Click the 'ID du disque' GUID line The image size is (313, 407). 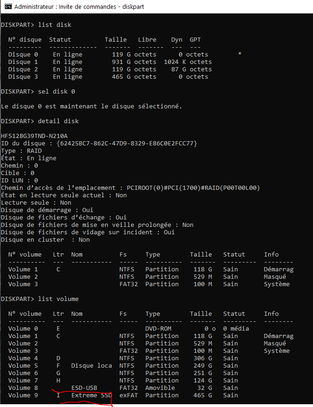click(99, 144)
